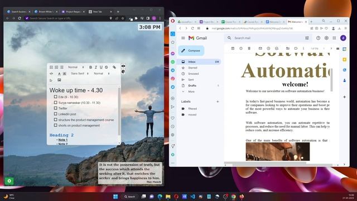Go to the older message arrow in Gmail
Screen dimensions: 357x201
331,49
